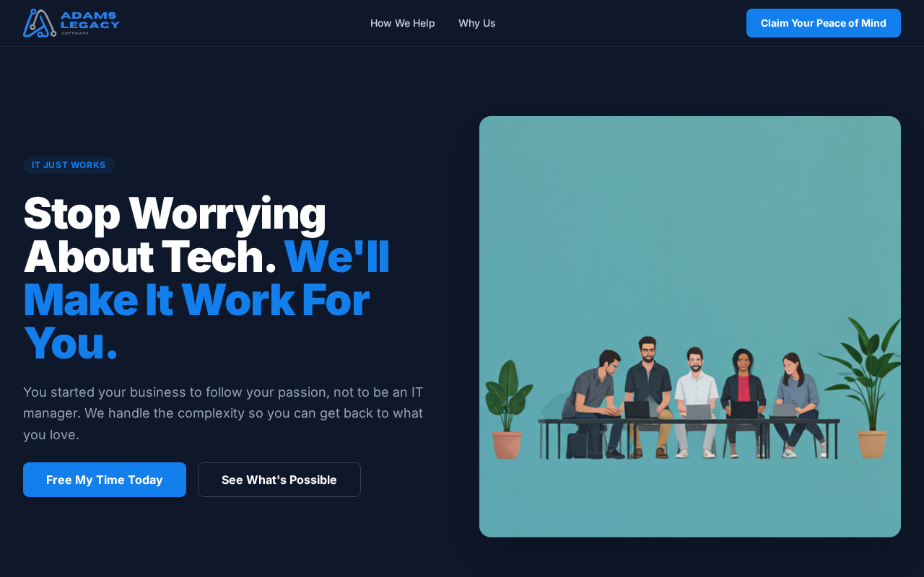Click the Adams Legacy logo icon
The height and width of the screenshot is (577, 924).
pos(40,23)
